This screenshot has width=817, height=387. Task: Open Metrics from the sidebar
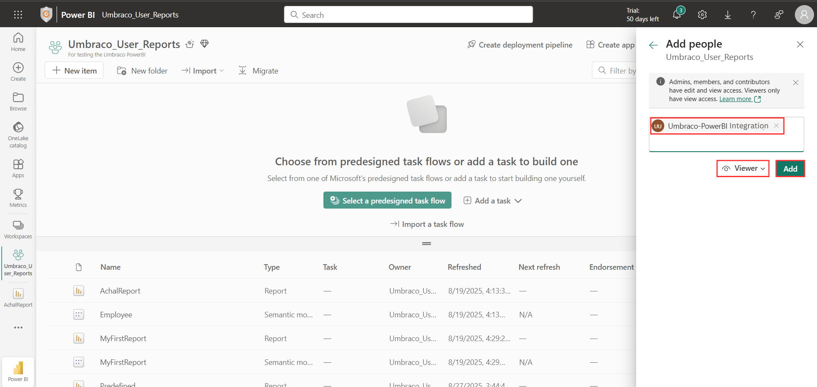coord(18,198)
